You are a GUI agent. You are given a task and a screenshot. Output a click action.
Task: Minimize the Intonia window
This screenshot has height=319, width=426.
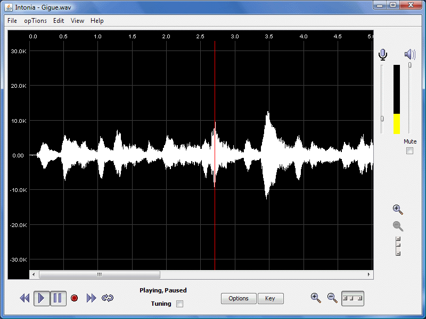(380, 5)
